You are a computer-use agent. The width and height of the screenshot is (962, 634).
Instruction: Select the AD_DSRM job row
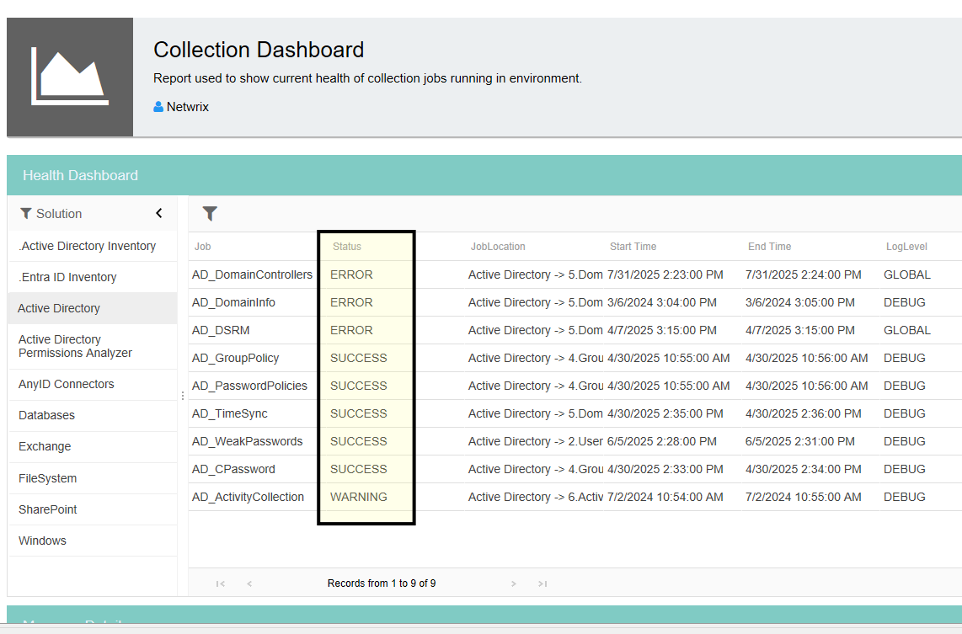coord(575,330)
